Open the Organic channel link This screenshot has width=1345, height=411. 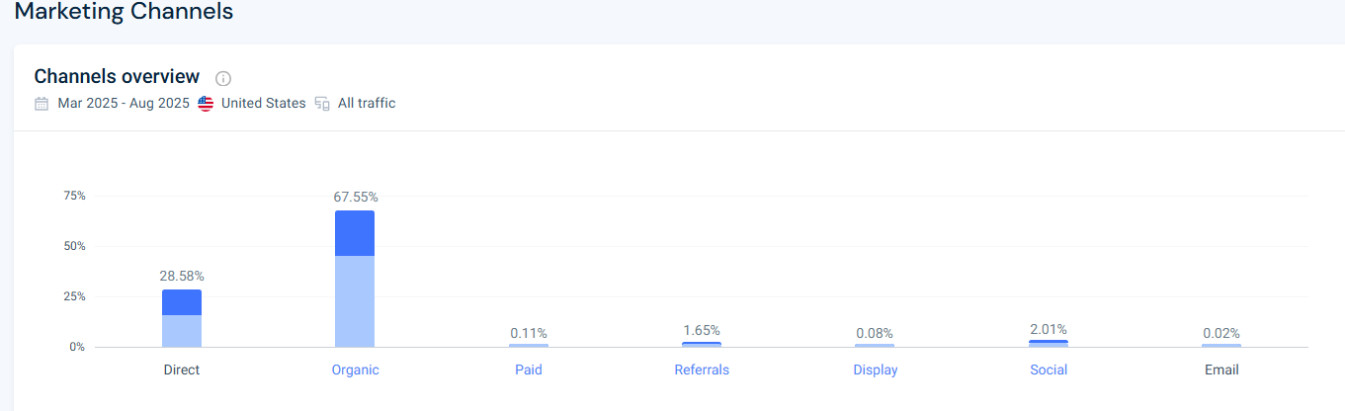pos(355,370)
